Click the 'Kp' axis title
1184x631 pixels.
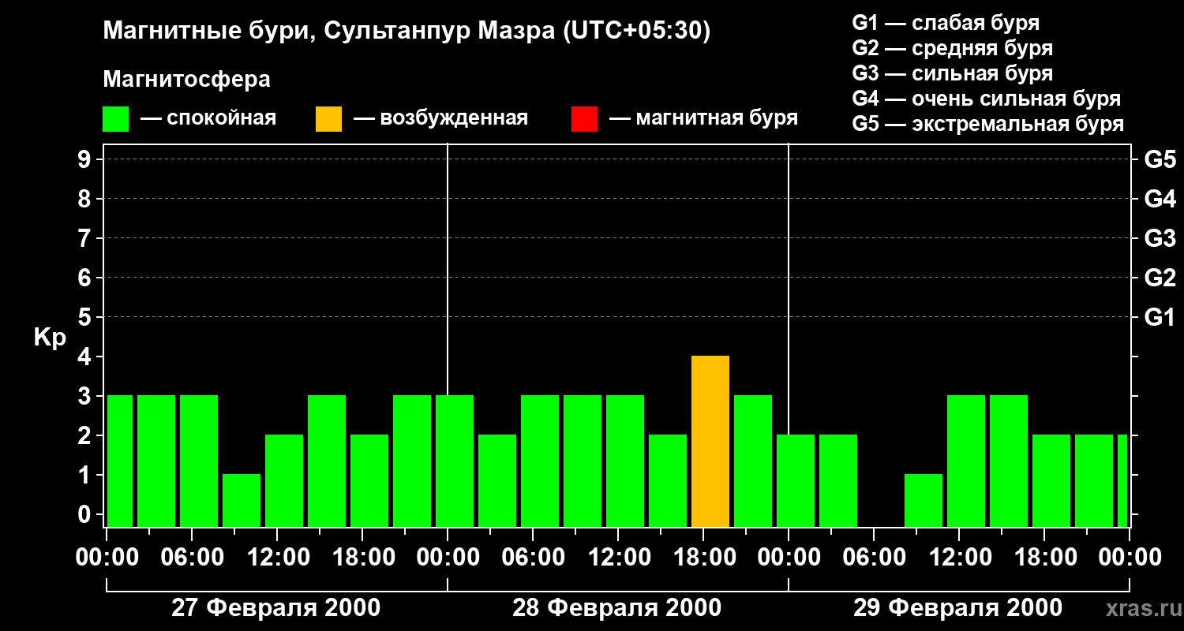pyautogui.click(x=50, y=338)
